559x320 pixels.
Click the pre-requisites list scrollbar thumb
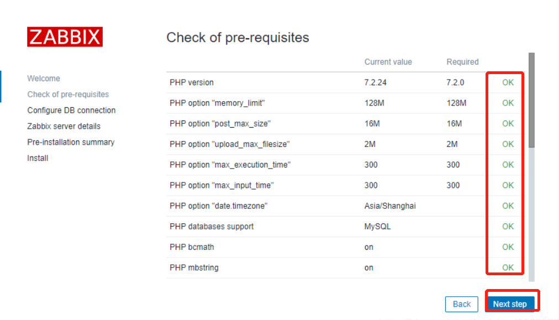pos(531,99)
